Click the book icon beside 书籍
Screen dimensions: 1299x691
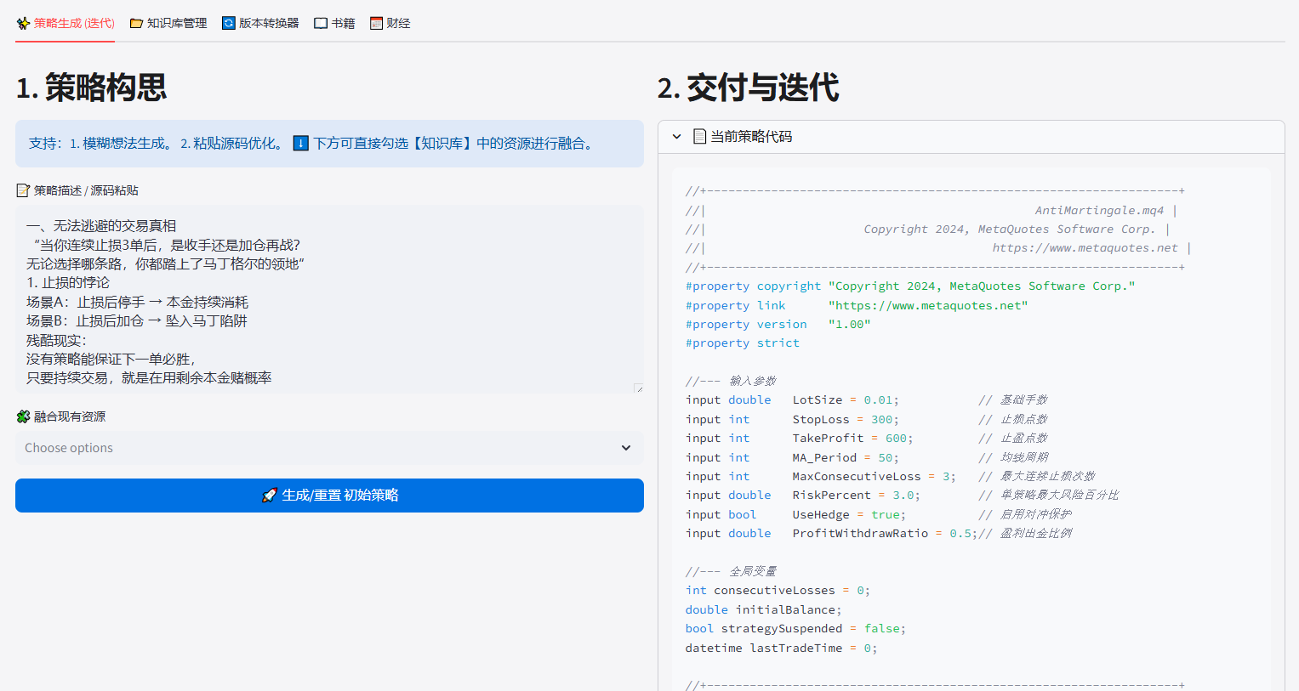[321, 23]
